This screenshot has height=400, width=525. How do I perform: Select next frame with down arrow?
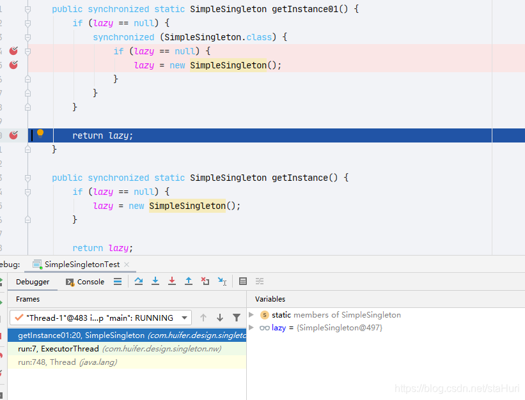(x=220, y=318)
